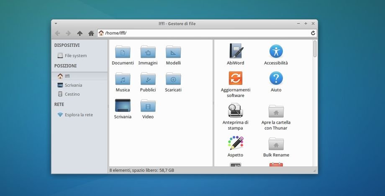Click the /home/lffl/ location path field
The width and height of the screenshot is (385, 196).
[205, 33]
